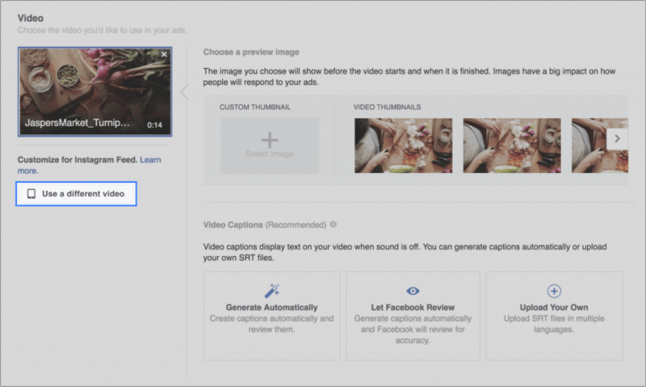Click the magic wand Generate Automatically icon
Viewport: 646px width, 387px height.
coord(272,290)
